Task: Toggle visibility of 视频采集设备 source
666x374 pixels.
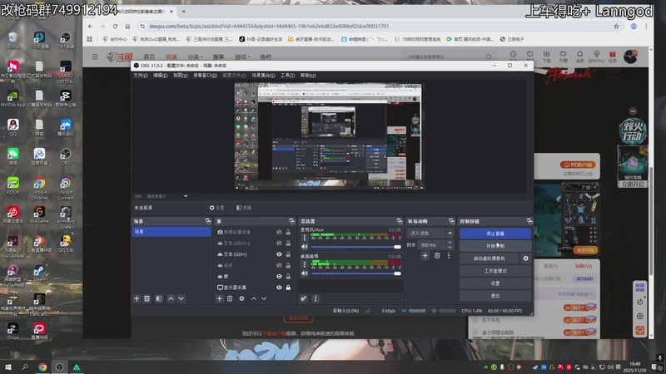Action: pyautogui.click(x=279, y=233)
